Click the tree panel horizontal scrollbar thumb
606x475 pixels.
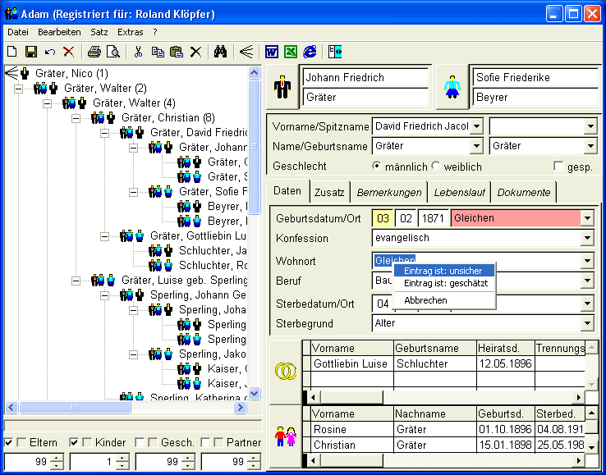tap(75, 407)
